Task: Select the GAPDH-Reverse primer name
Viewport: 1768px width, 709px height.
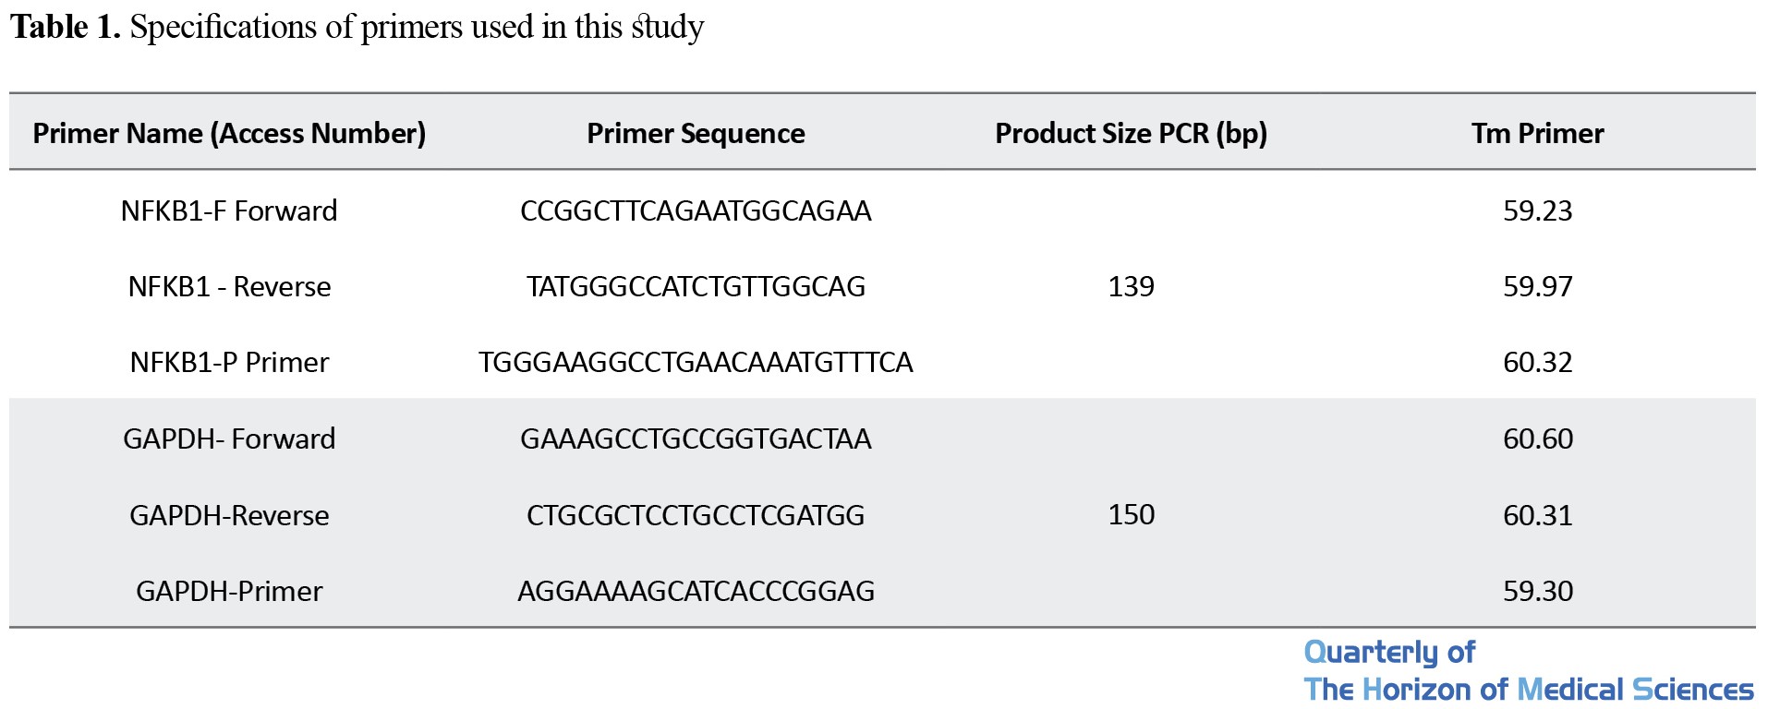Action: point(229,515)
